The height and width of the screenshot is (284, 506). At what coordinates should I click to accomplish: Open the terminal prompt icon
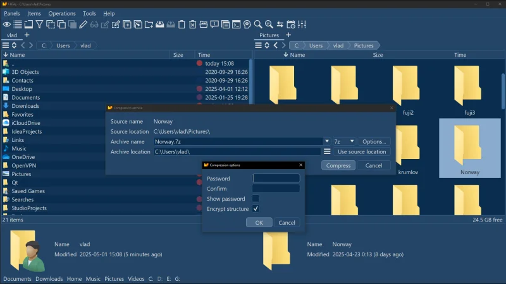(237, 25)
